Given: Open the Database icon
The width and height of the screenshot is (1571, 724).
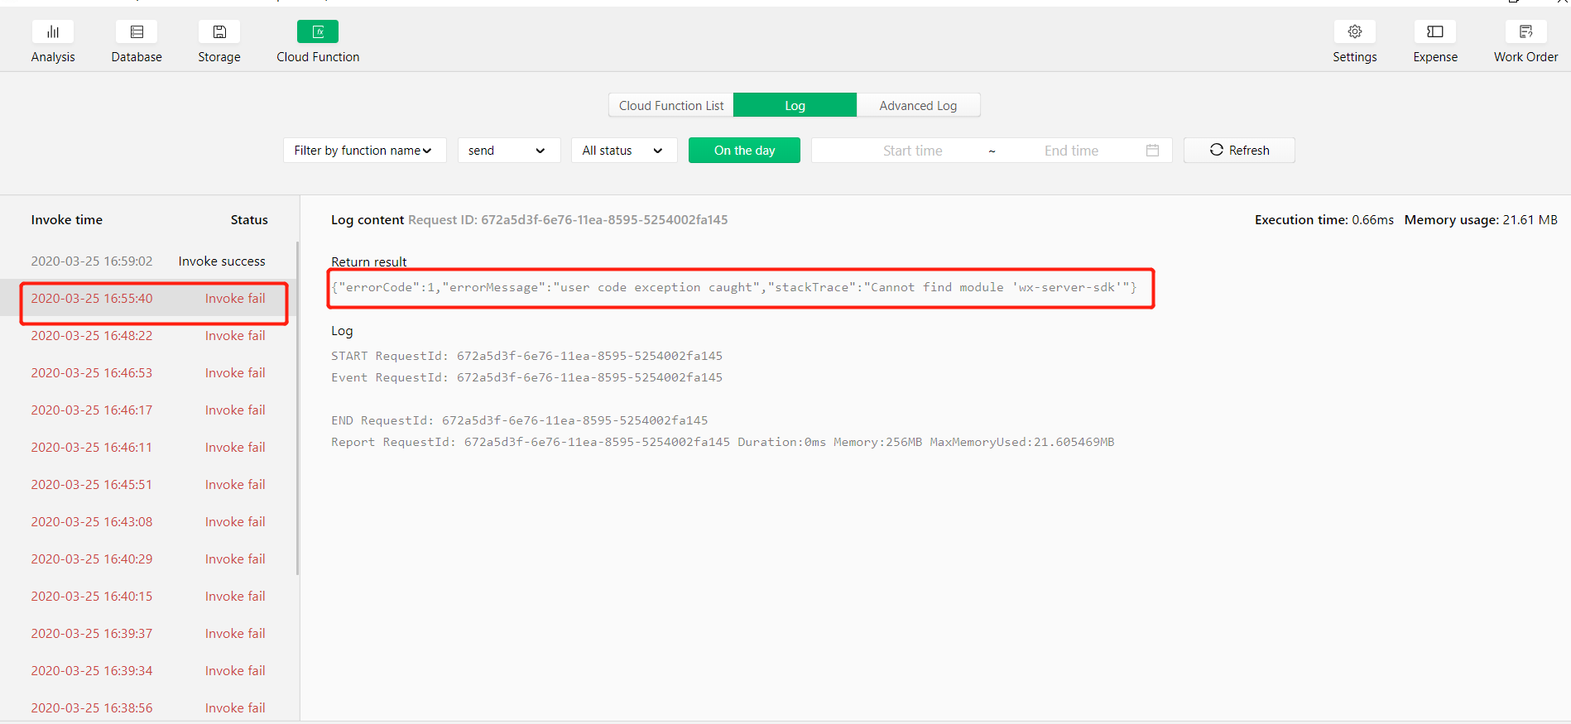Looking at the screenshot, I should tap(137, 31).
